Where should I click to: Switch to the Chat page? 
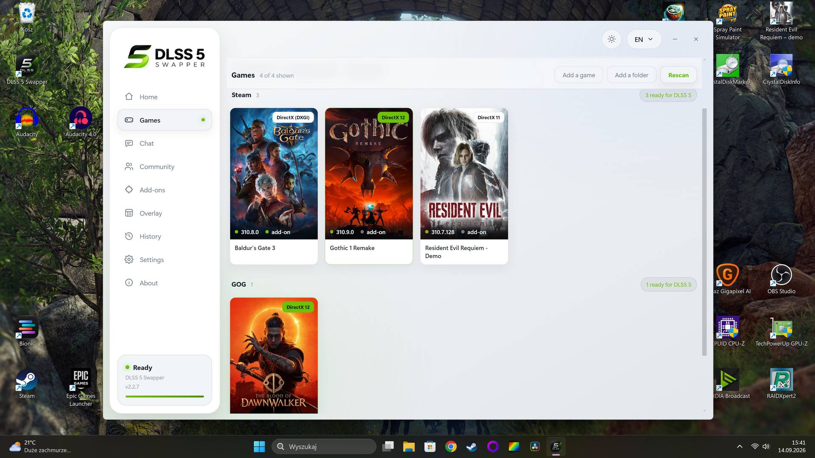[x=146, y=143]
